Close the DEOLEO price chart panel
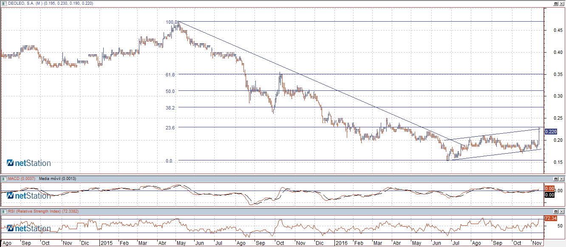Image resolution: width=566 pixels, height=247 pixels. [561, 3]
